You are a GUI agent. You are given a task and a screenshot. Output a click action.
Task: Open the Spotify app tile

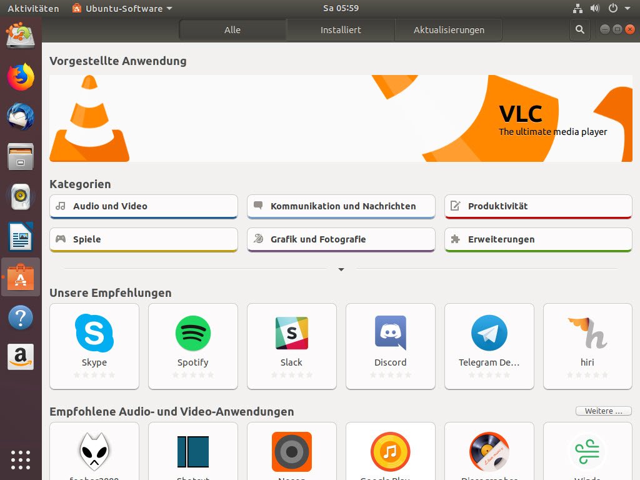point(193,346)
